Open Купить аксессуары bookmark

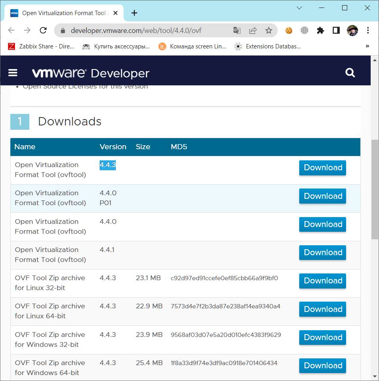click(116, 46)
